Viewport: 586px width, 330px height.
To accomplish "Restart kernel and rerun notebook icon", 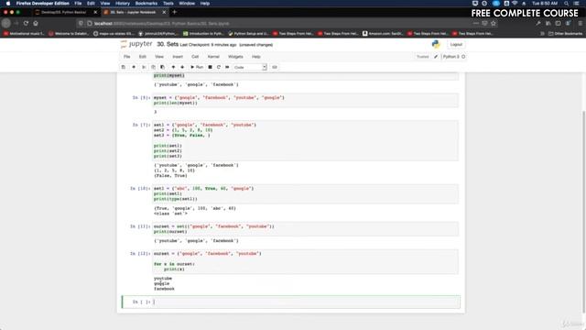I will 227,67.
